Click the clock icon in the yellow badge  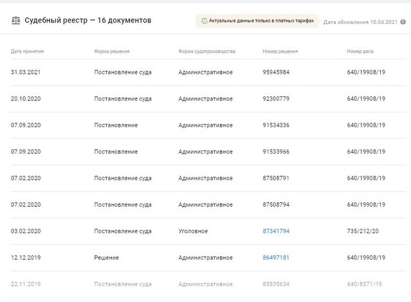204,21
